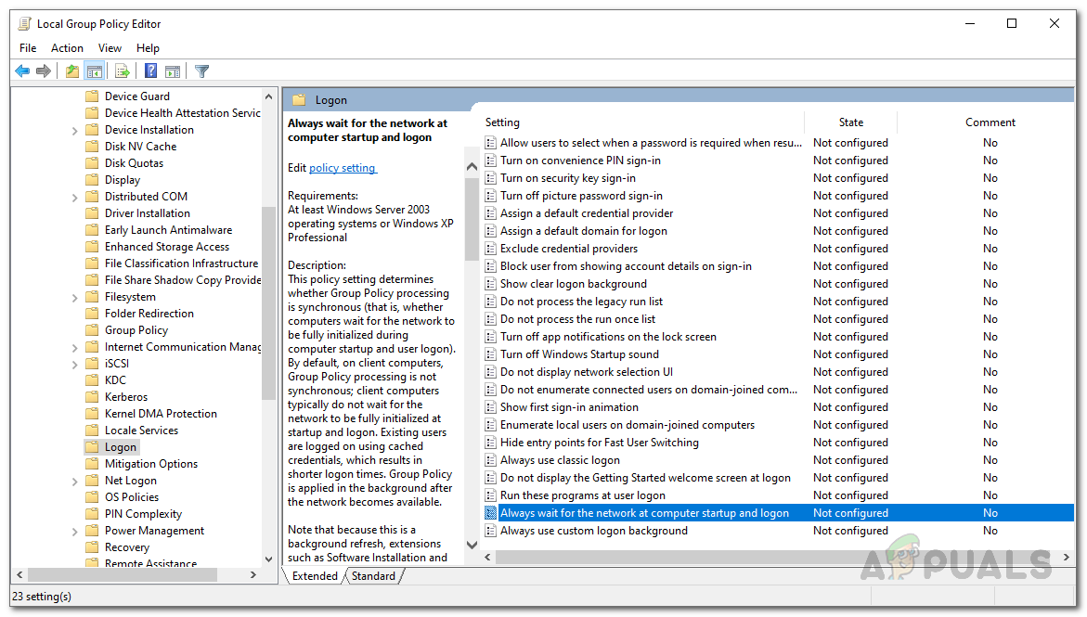Click the description pane scroll down arrow
Image resolution: width=1087 pixels, height=617 pixels.
pyautogui.click(x=471, y=546)
